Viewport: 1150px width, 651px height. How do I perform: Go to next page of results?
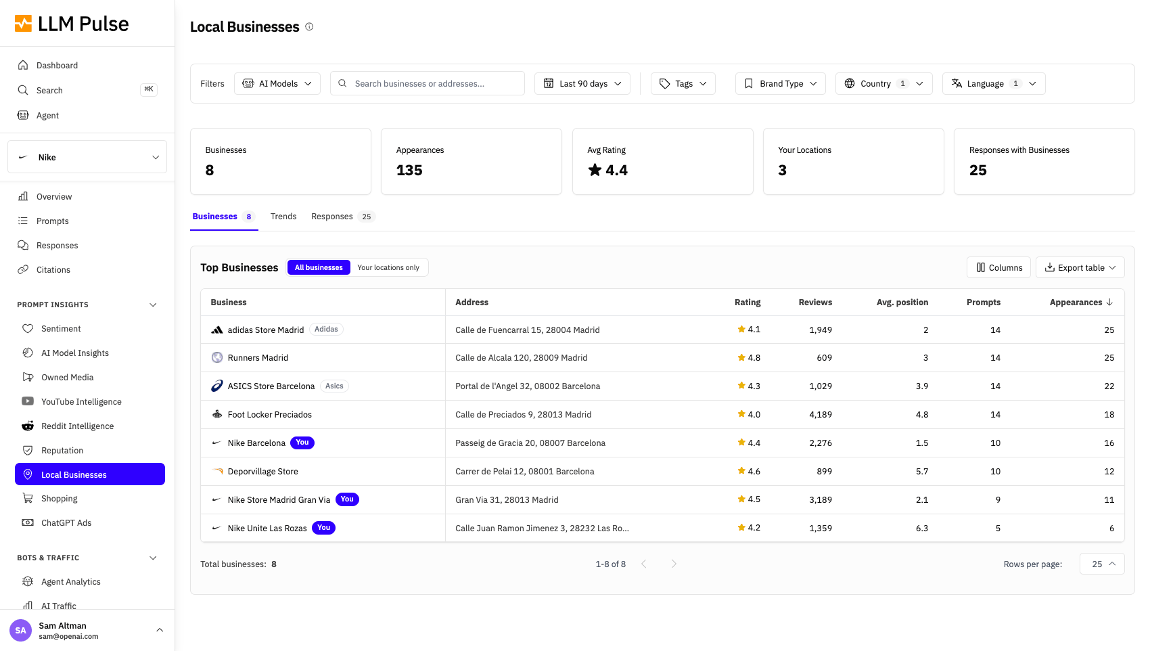click(x=674, y=564)
